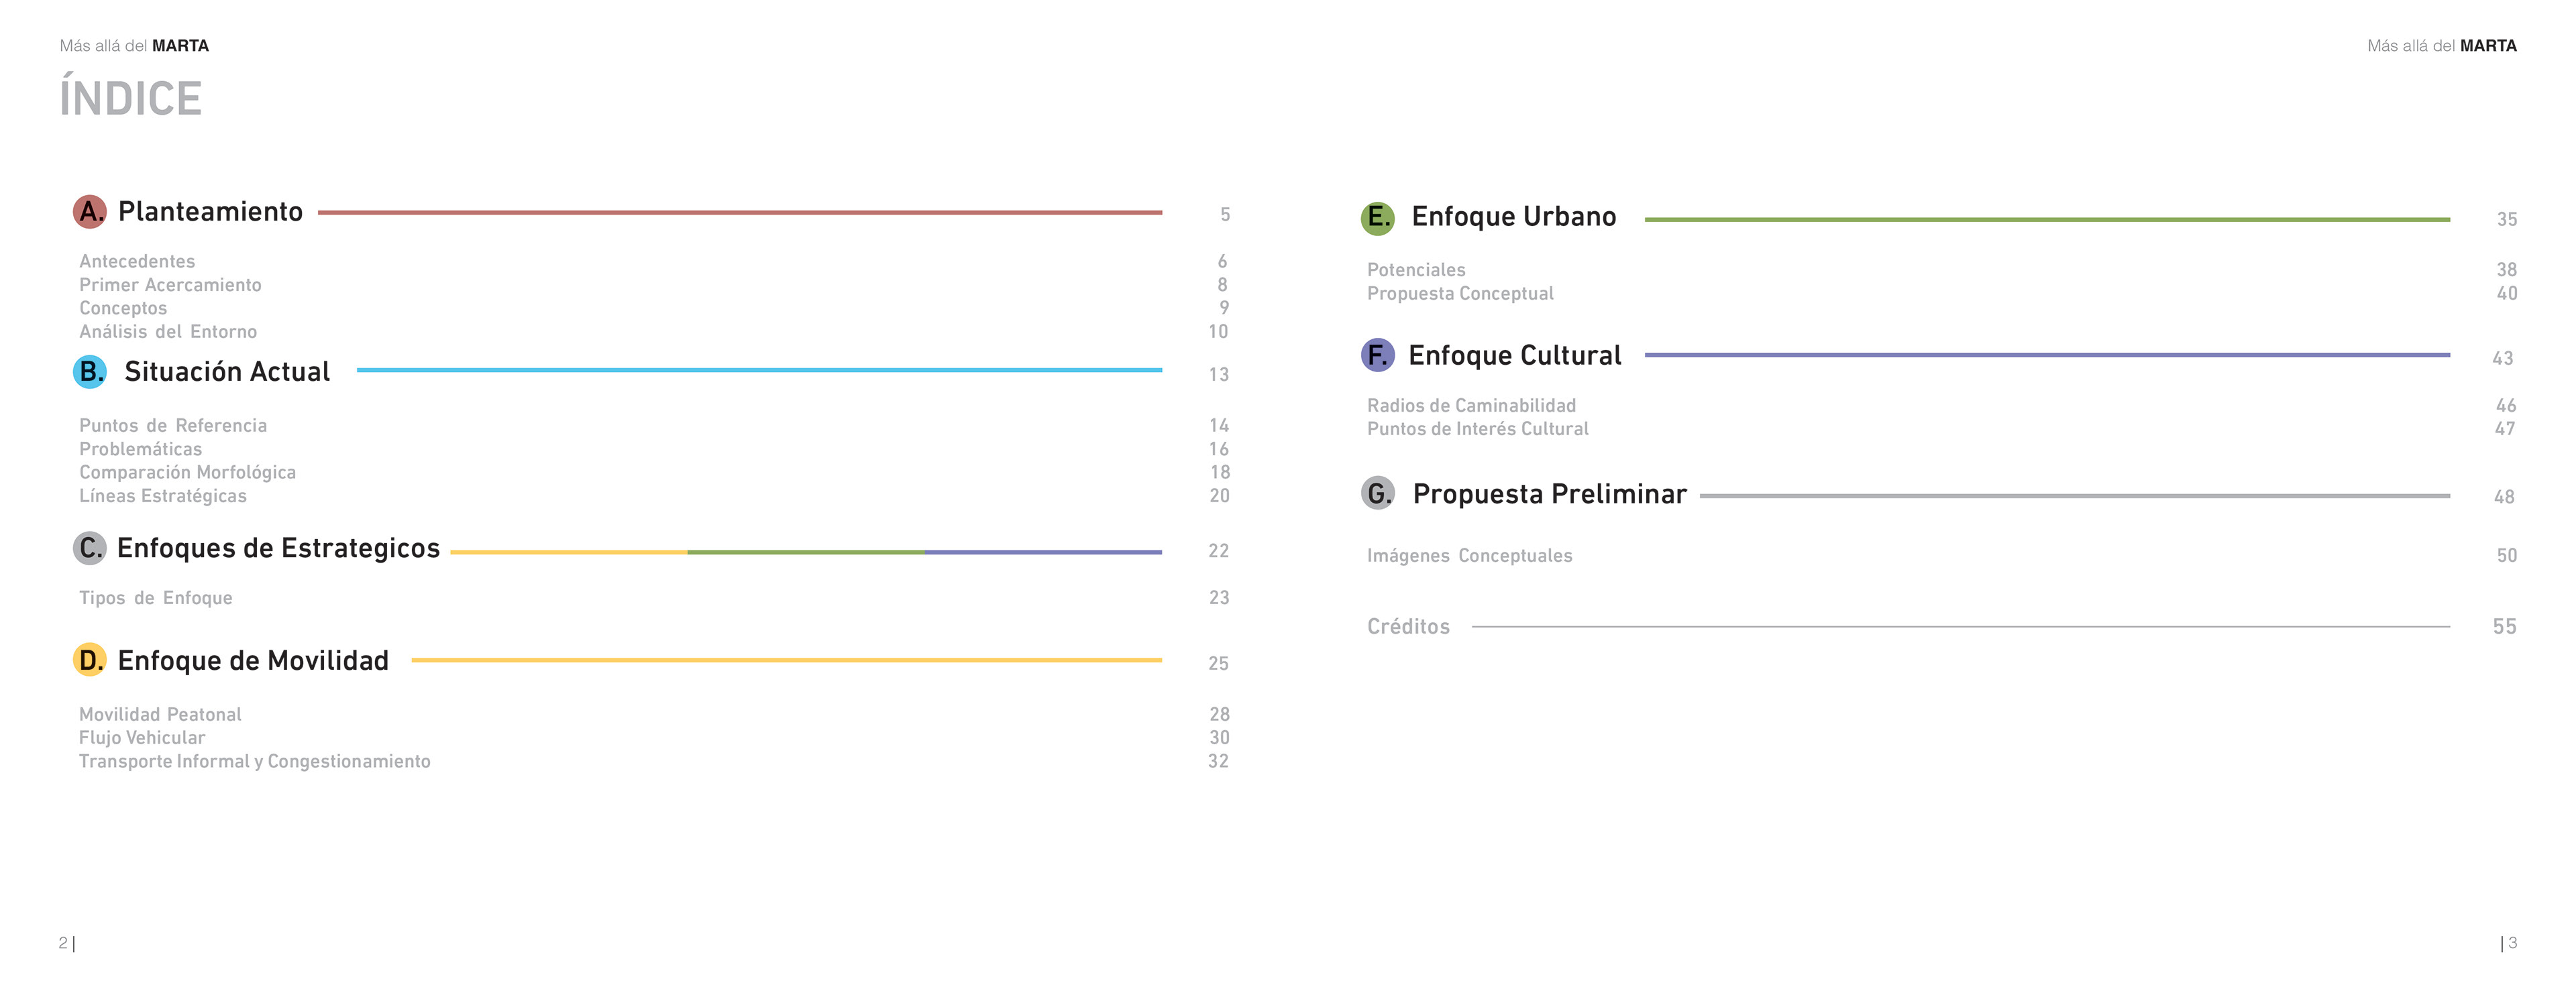Select the Análisis del Entorno entry

pyautogui.click(x=168, y=332)
